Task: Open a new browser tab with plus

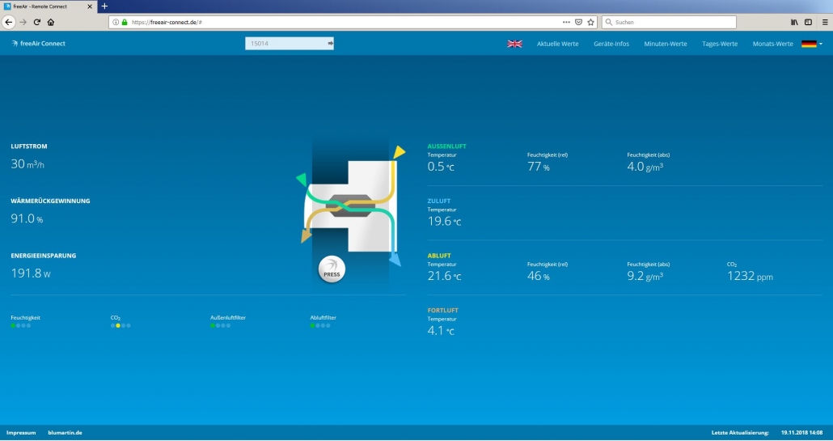Action: click(x=104, y=6)
